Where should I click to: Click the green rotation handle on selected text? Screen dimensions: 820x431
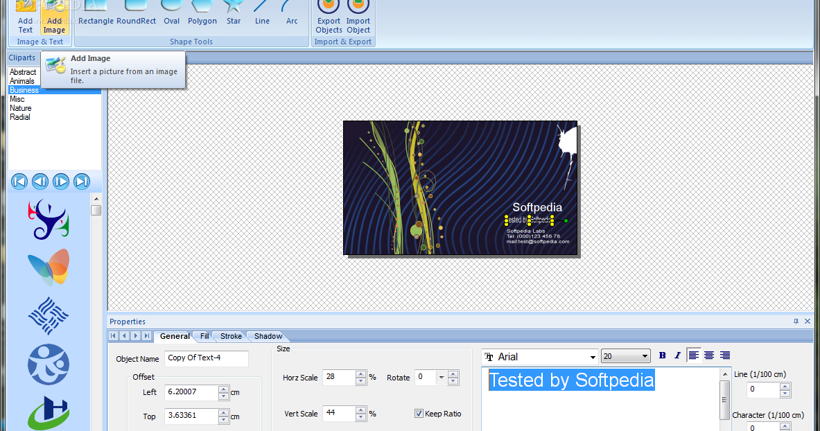pyautogui.click(x=566, y=221)
